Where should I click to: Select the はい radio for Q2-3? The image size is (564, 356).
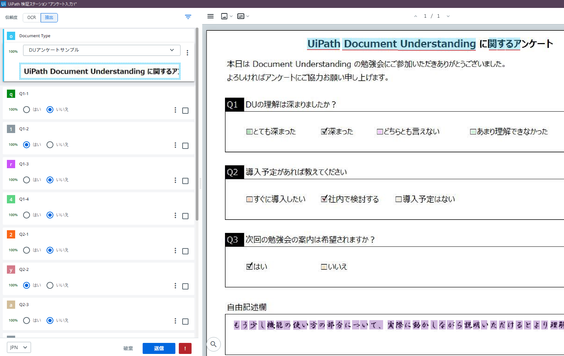27,321
